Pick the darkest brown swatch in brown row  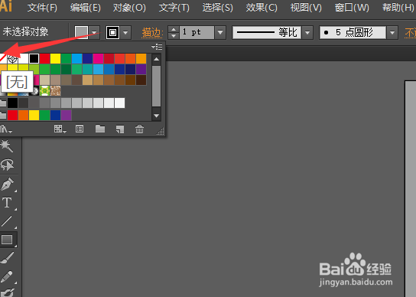coord(141,80)
